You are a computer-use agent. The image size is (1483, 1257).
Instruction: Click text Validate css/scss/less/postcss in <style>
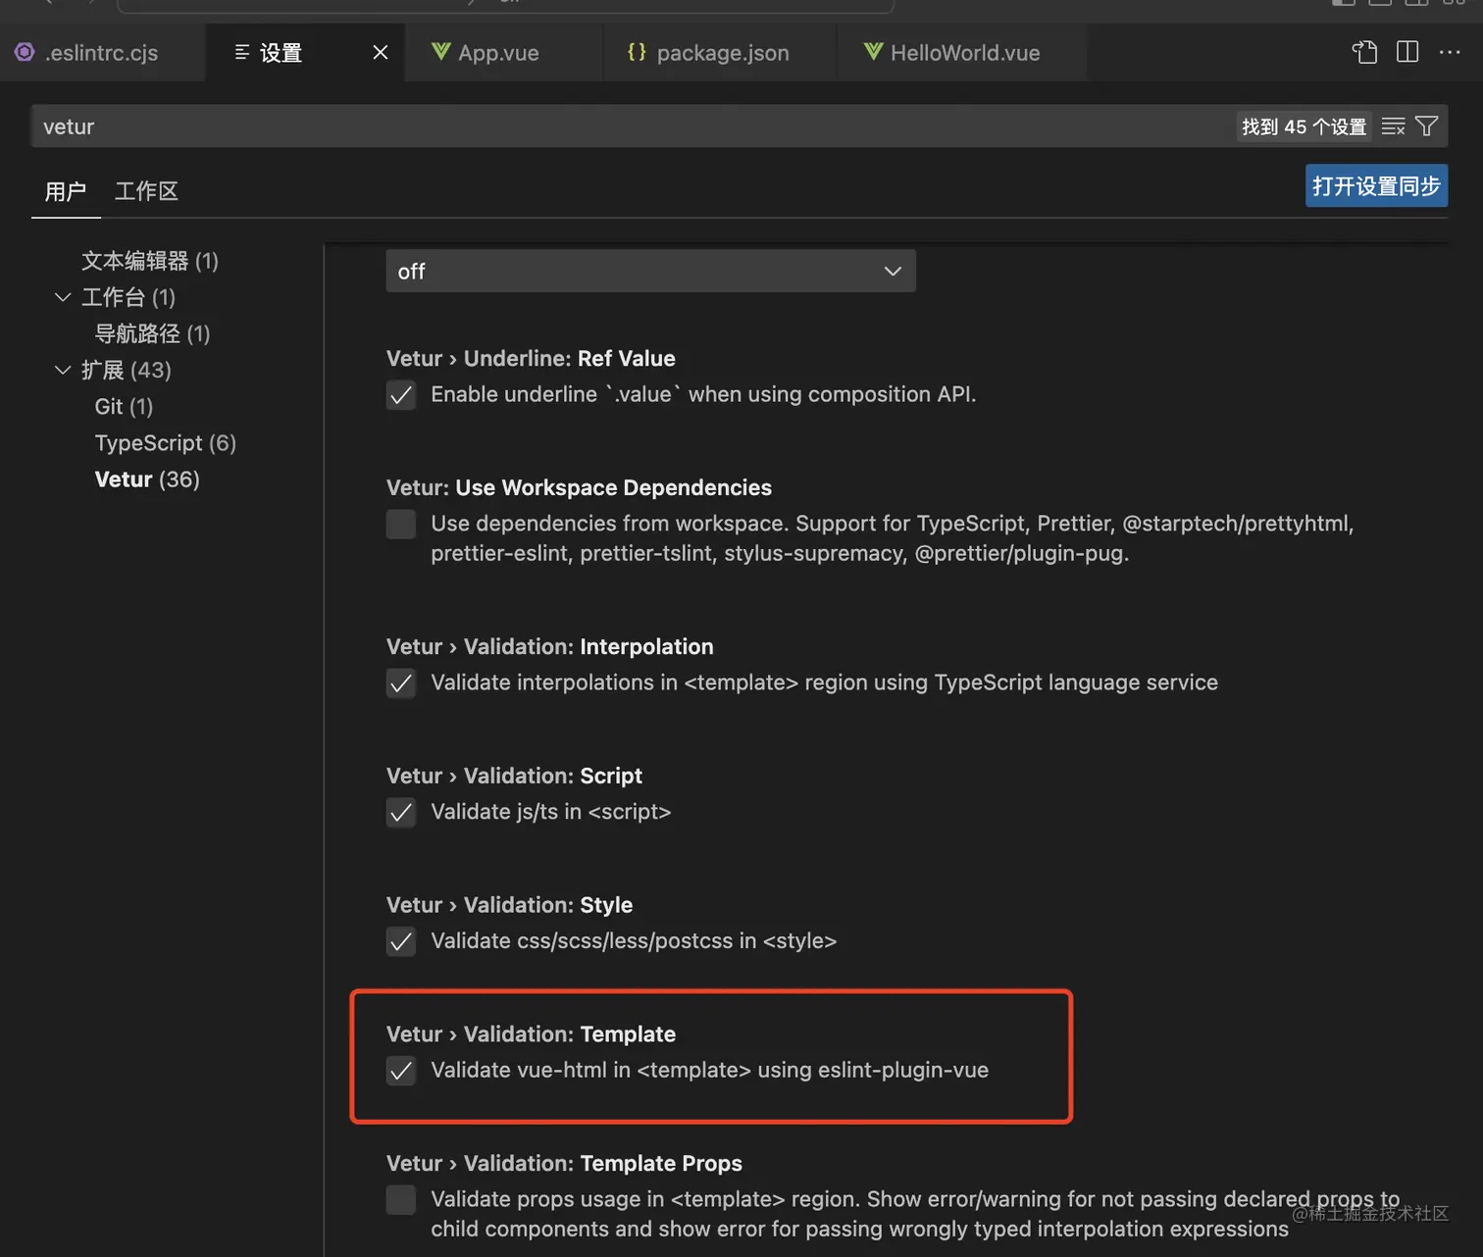pyautogui.click(x=634, y=941)
